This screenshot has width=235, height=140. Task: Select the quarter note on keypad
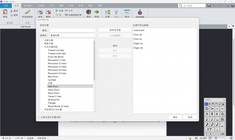coord(207,119)
